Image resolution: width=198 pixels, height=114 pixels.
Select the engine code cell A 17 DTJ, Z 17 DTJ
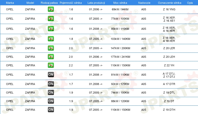pos(169,75)
